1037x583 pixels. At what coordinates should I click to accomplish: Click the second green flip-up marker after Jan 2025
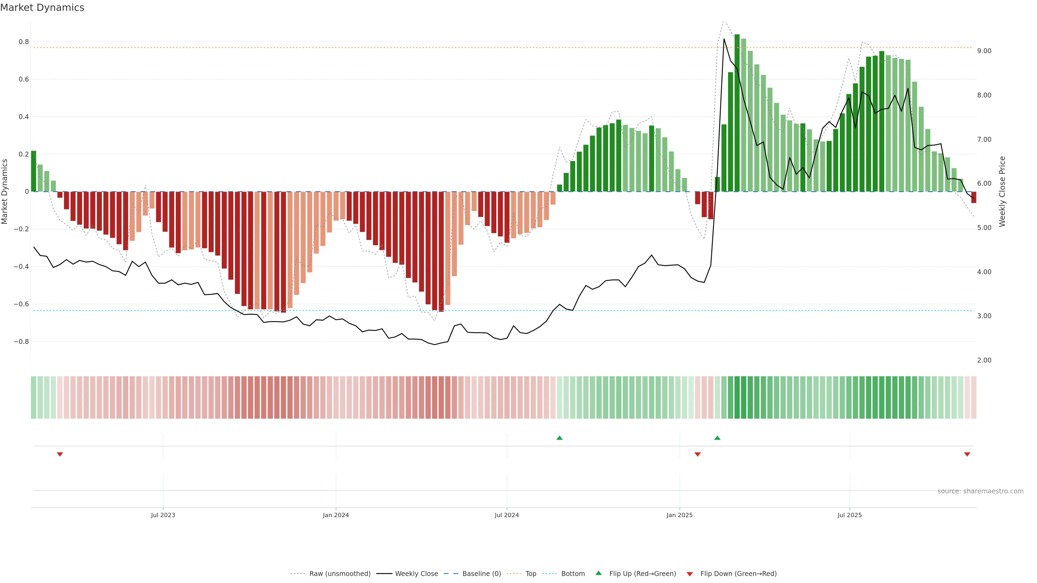[717, 438]
